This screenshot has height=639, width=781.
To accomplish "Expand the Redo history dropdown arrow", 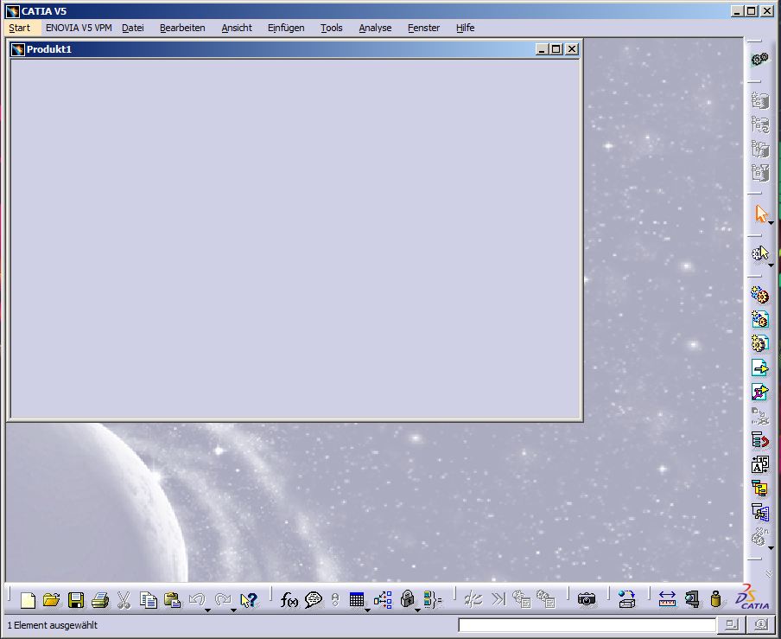I will (x=233, y=610).
